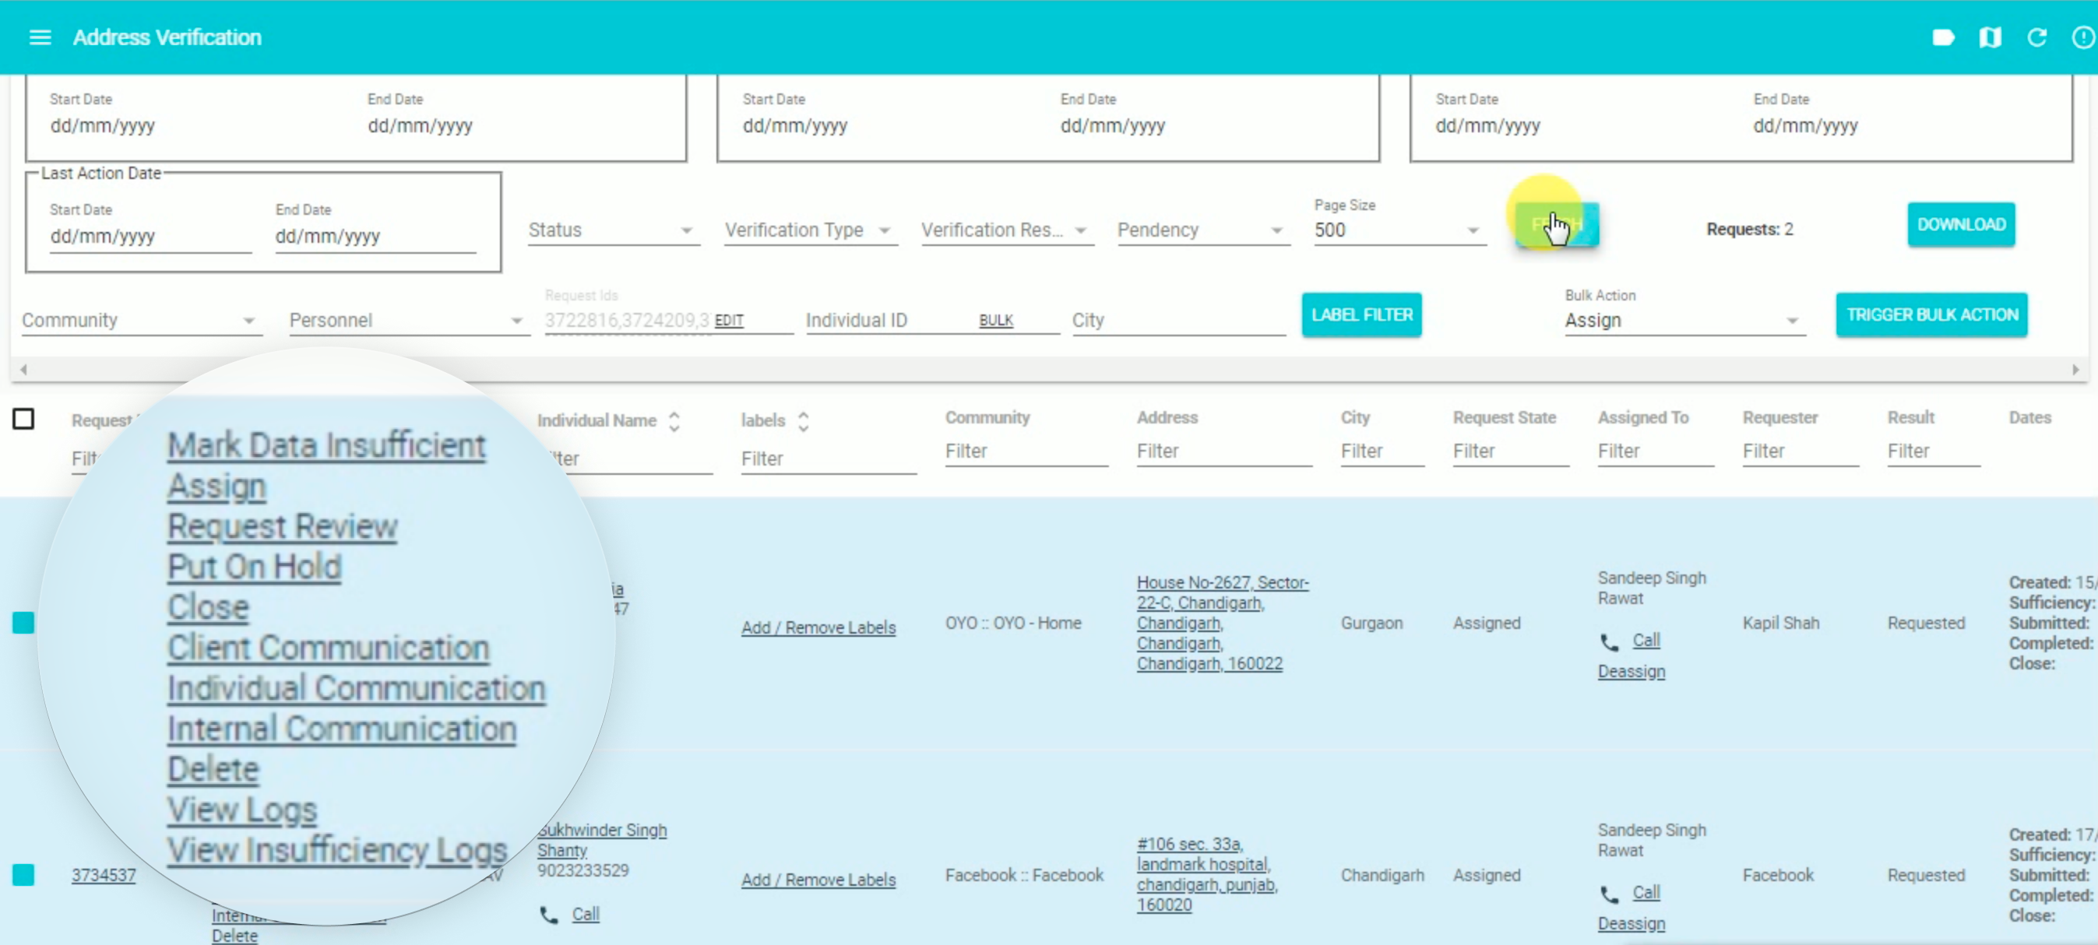Click Deassign in the Chandigarh row
The height and width of the screenshot is (945, 2098).
pyautogui.click(x=1631, y=924)
